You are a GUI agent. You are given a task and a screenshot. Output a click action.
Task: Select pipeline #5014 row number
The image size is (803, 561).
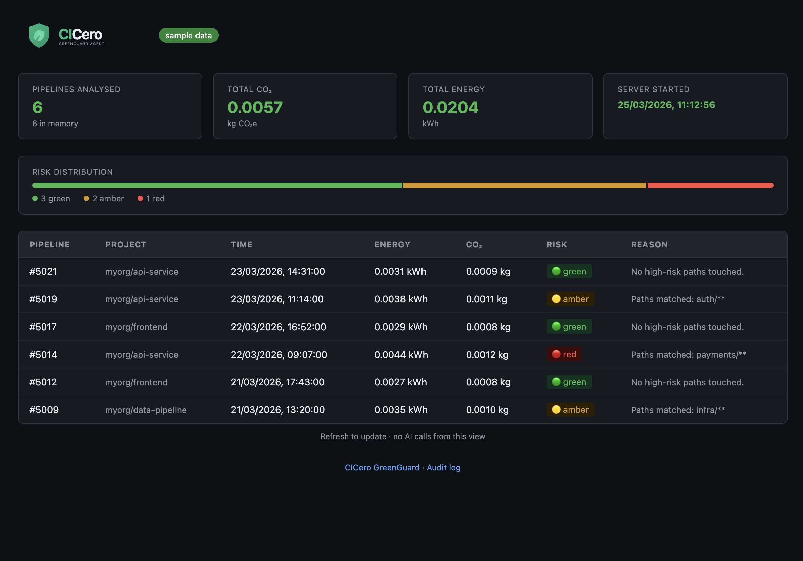point(43,355)
